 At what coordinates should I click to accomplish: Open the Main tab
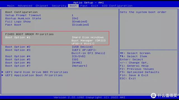point(11,6)
